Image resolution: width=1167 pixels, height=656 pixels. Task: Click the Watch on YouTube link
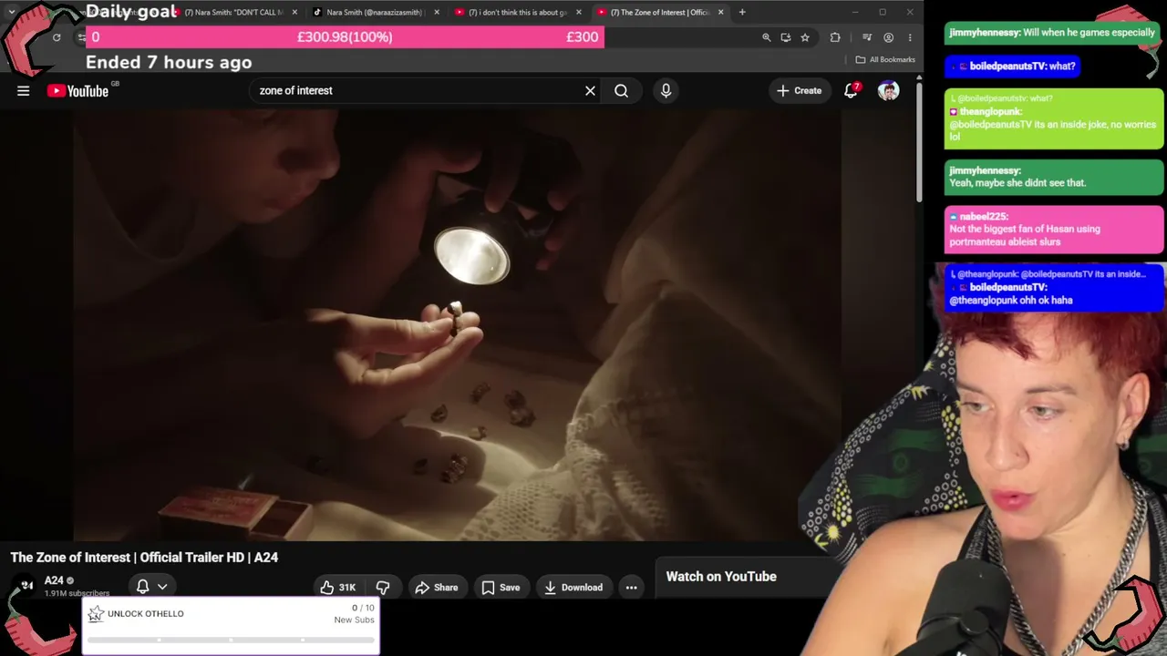coord(721,576)
